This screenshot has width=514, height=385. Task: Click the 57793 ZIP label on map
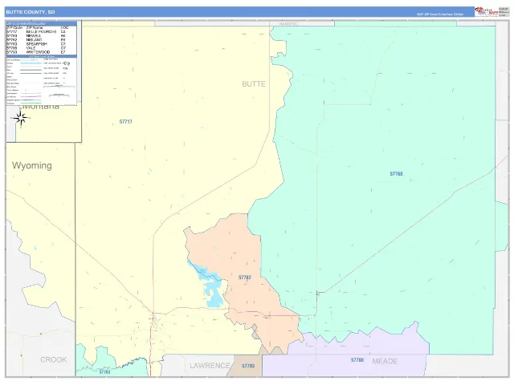248,366
